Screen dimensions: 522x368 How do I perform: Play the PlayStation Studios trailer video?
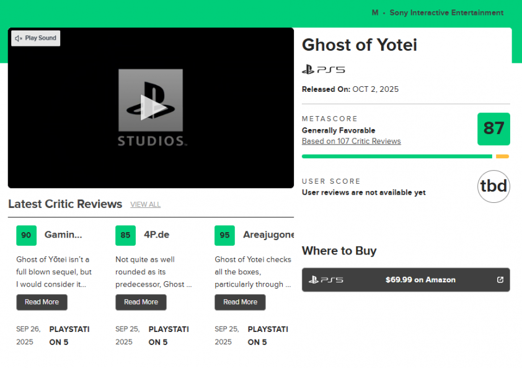[151, 108]
